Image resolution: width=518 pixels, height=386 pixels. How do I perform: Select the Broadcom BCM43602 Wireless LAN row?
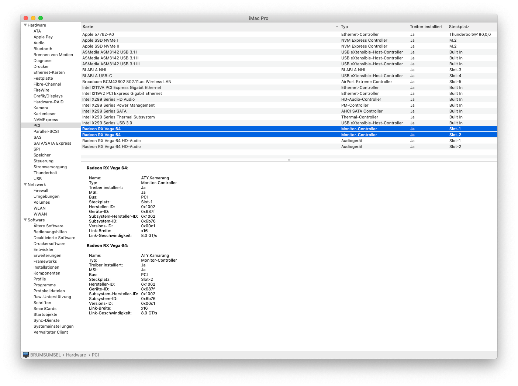point(289,82)
